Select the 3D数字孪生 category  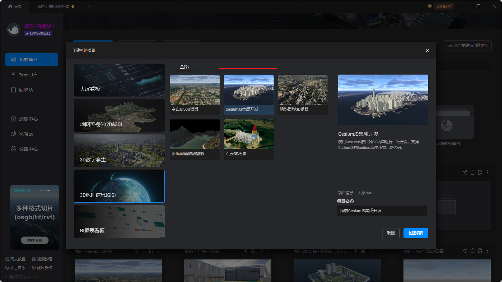pos(119,151)
